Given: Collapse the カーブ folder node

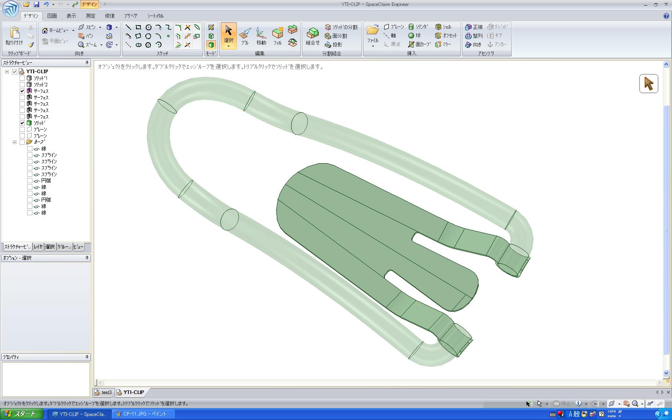Looking at the screenshot, I should [15, 142].
